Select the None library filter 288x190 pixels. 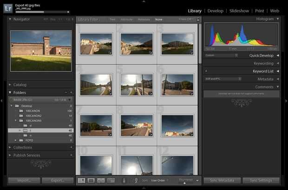tap(159, 19)
